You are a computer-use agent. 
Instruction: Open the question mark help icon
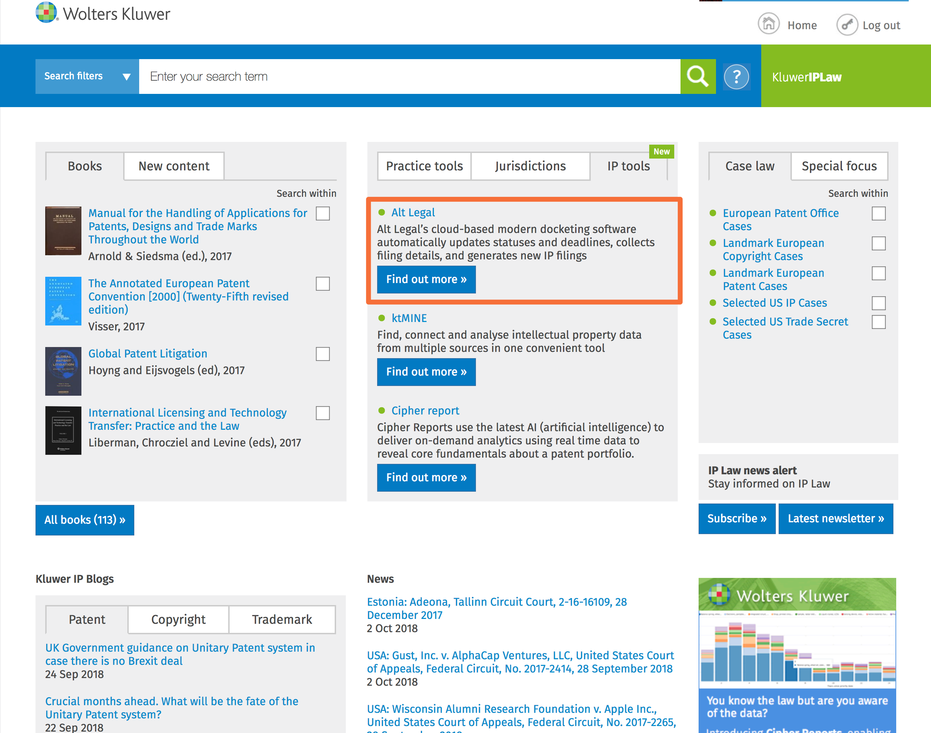click(736, 76)
